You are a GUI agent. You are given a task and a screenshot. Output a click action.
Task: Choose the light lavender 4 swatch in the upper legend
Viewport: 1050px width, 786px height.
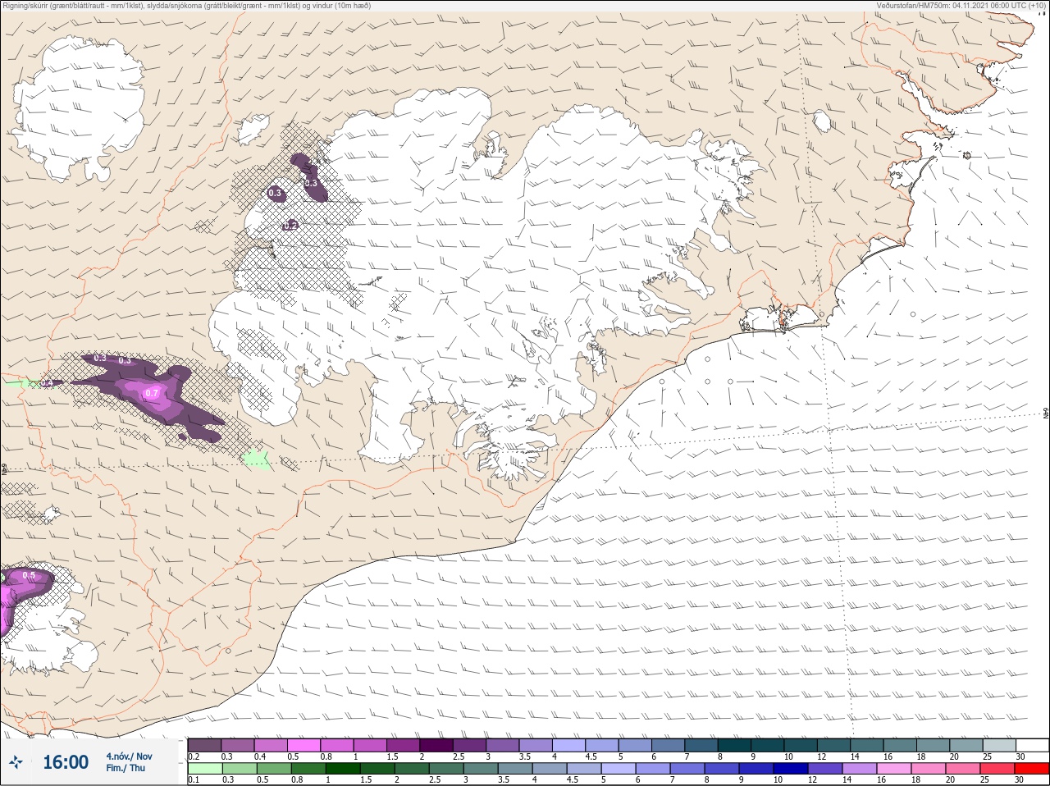[568, 745]
